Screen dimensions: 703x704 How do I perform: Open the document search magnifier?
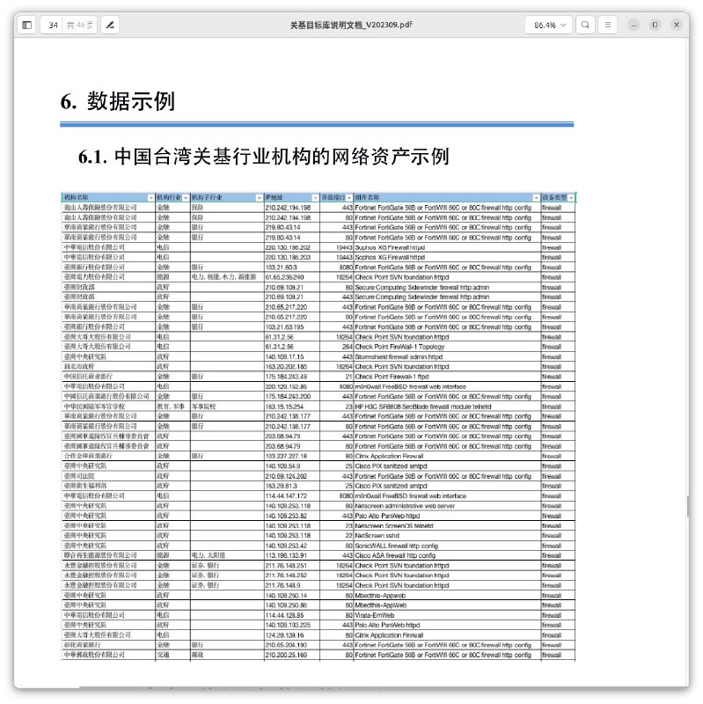(x=585, y=25)
